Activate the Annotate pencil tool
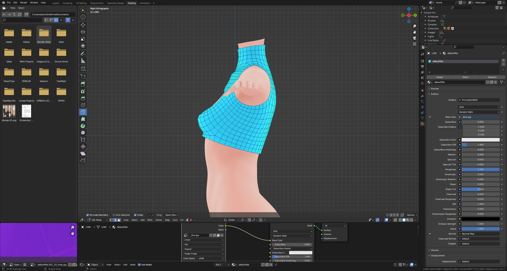The width and height of the screenshot is (507, 271). pyautogui.click(x=83, y=54)
